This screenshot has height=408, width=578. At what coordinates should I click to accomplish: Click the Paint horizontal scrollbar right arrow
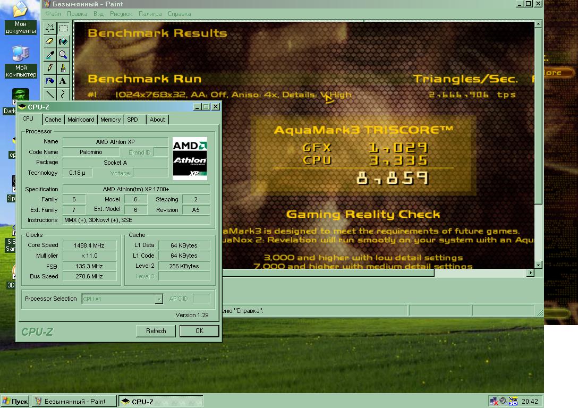[531, 273]
